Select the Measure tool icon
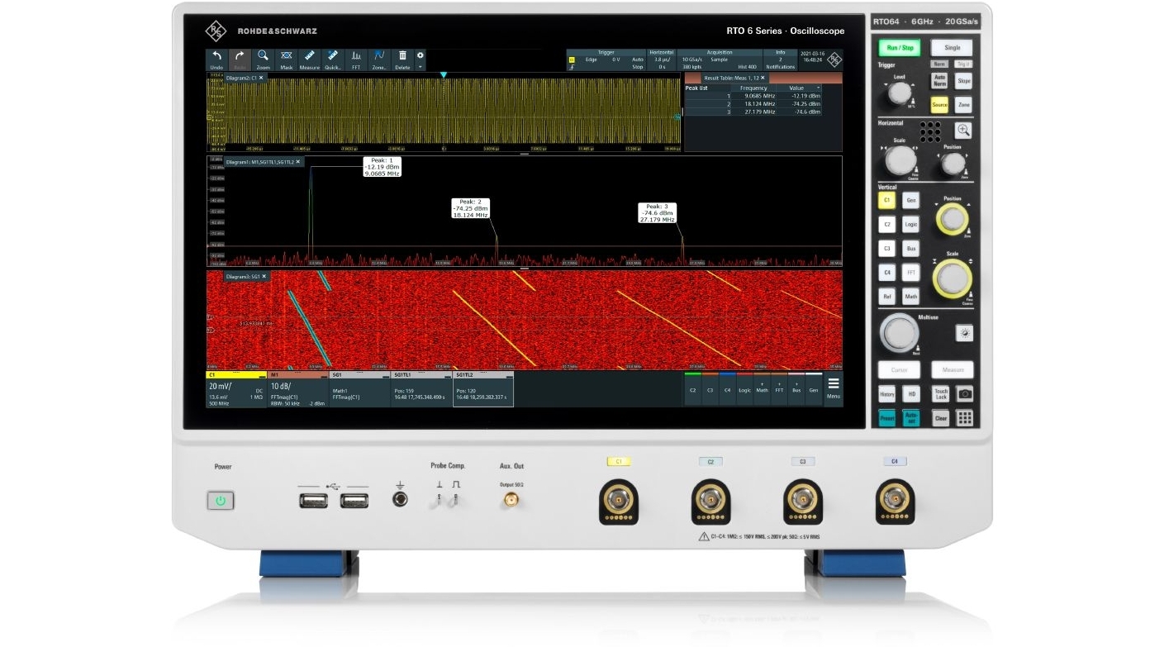 click(310, 59)
